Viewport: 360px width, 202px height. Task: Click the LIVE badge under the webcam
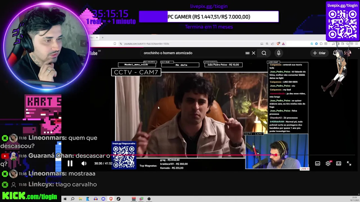pyautogui.click(x=305, y=169)
